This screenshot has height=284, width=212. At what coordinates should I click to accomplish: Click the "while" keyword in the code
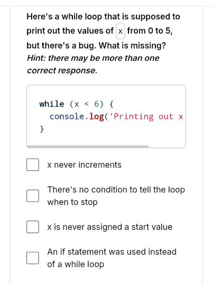(x=52, y=104)
